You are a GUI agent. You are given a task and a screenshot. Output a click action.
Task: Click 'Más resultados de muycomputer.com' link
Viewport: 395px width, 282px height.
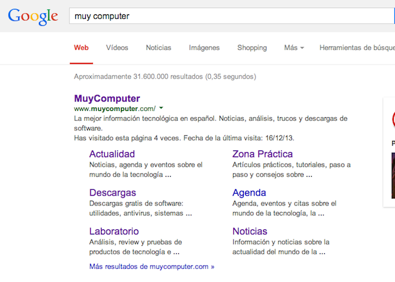(x=152, y=266)
